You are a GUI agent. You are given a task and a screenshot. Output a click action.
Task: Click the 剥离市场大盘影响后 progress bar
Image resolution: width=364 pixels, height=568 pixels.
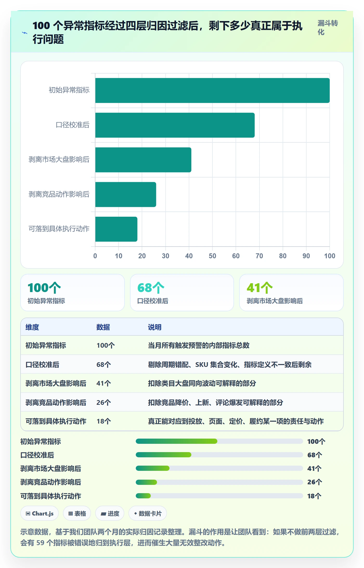(x=219, y=468)
